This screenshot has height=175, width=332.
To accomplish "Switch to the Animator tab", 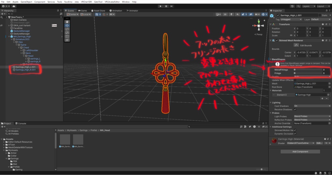I will [x=132, y=11].
